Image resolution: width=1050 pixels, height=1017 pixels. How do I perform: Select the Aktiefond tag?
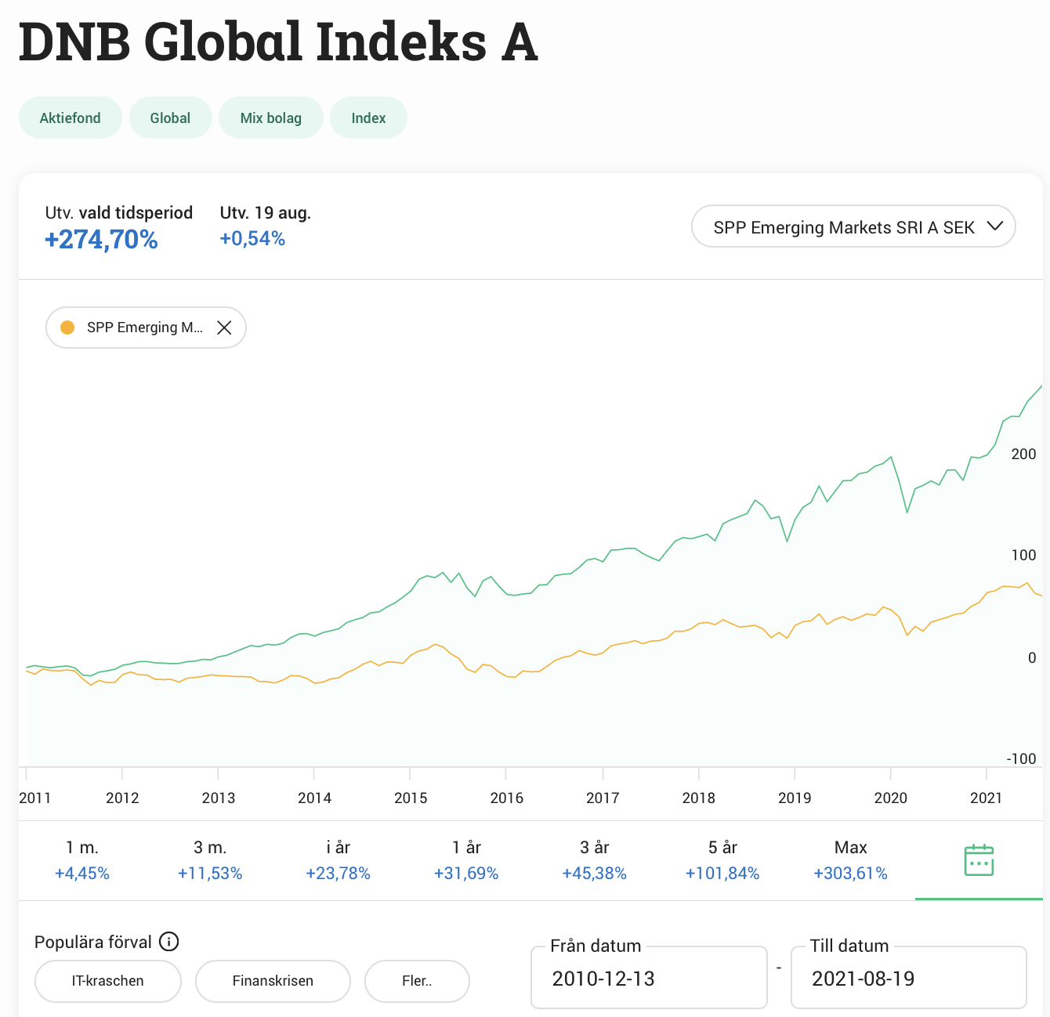tap(71, 118)
